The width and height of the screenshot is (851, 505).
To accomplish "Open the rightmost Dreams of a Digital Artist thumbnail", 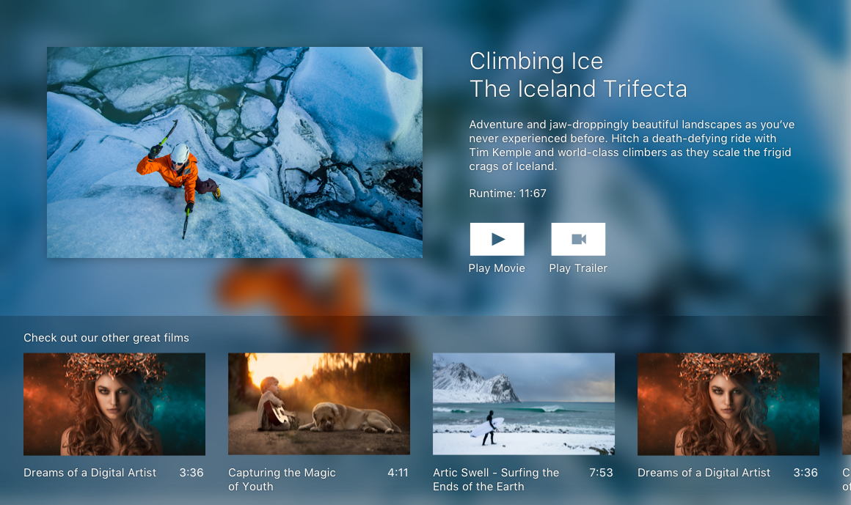I will (x=728, y=404).
